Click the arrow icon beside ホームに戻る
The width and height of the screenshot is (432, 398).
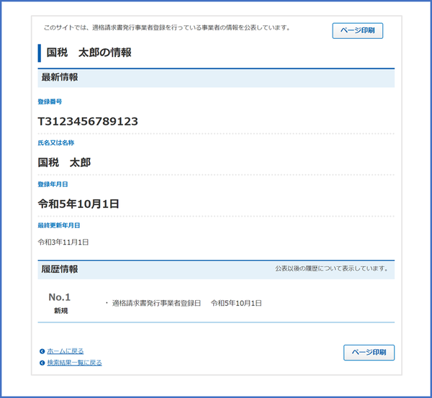[42, 351]
